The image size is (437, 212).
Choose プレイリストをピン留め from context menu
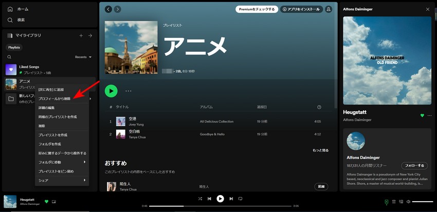coord(62,171)
